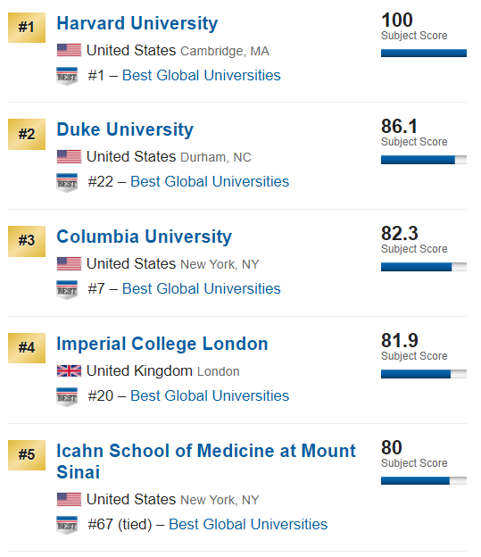481x557 pixels.
Task: Click the Best badge icon under Columbia University
Action: (67, 289)
